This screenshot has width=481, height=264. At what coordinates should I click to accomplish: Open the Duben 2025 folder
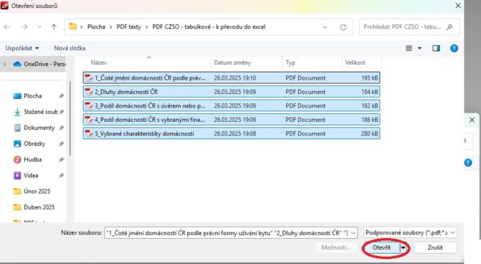[x=34, y=207]
